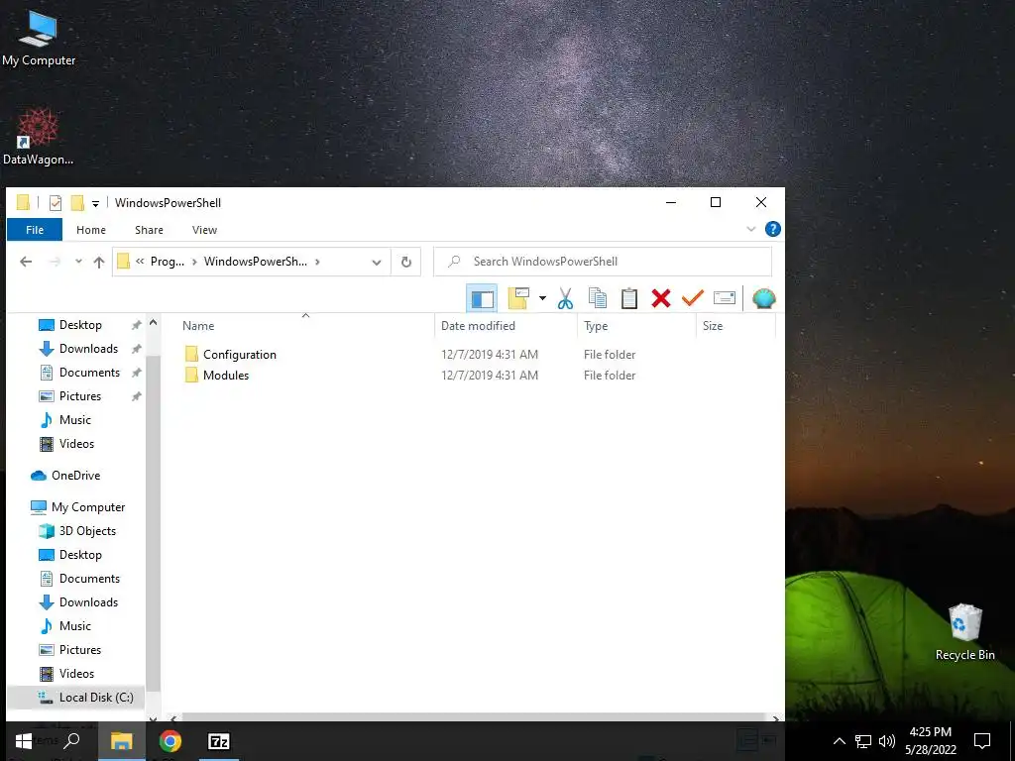Open Videos under My Computer

pyautogui.click(x=76, y=674)
